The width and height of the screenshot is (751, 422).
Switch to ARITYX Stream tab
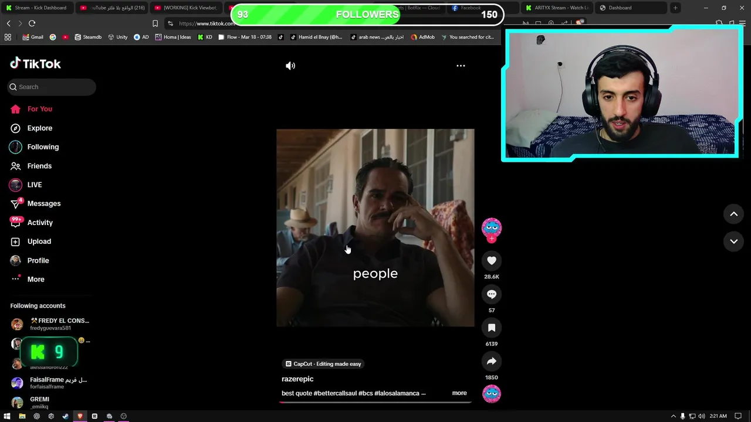pos(557,8)
